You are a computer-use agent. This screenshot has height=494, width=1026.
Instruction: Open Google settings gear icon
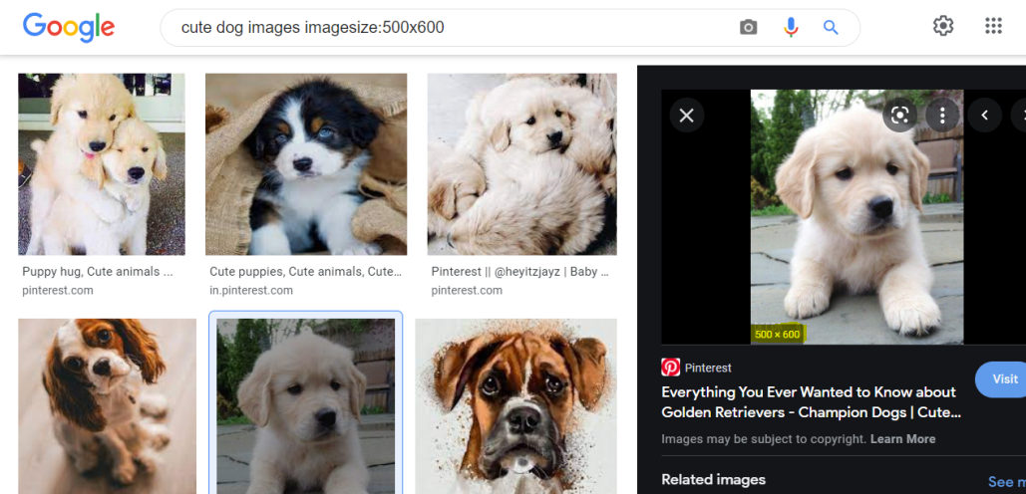(x=943, y=26)
